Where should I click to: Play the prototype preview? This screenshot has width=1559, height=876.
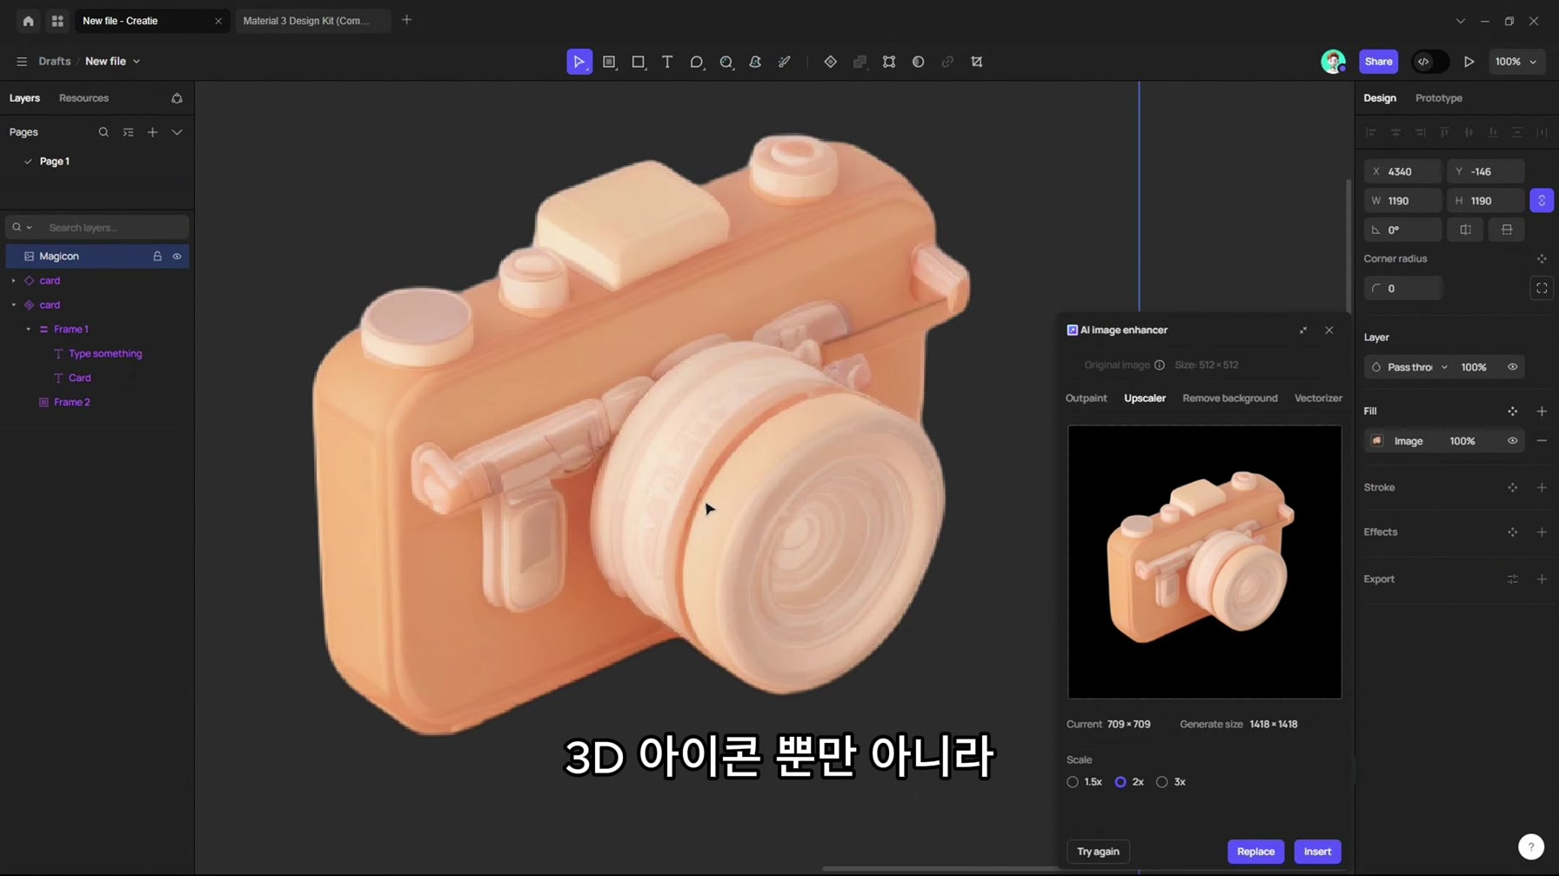coord(1469,62)
